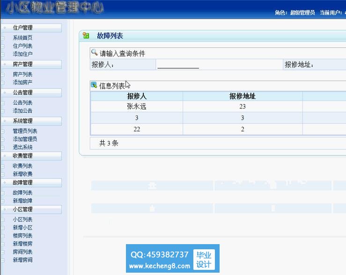This screenshot has width=346, height=275.
Task: Expand the 小区管理 menu section
Action: click(31, 210)
